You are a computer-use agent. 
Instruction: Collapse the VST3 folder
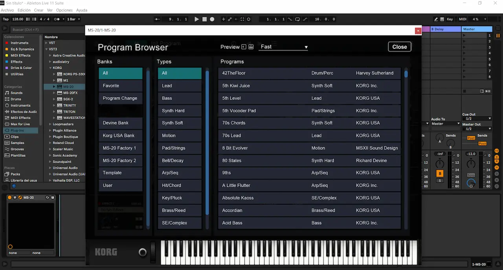tap(46, 49)
